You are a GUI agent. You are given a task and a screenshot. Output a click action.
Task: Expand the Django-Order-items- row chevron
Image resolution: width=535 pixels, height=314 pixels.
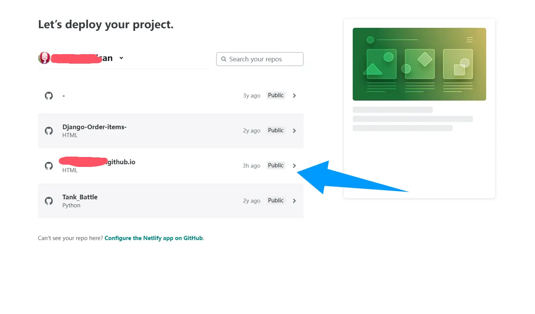click(x=294, y=131)
